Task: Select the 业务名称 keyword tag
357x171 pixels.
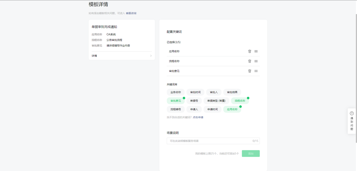Action: pos(176,92)
